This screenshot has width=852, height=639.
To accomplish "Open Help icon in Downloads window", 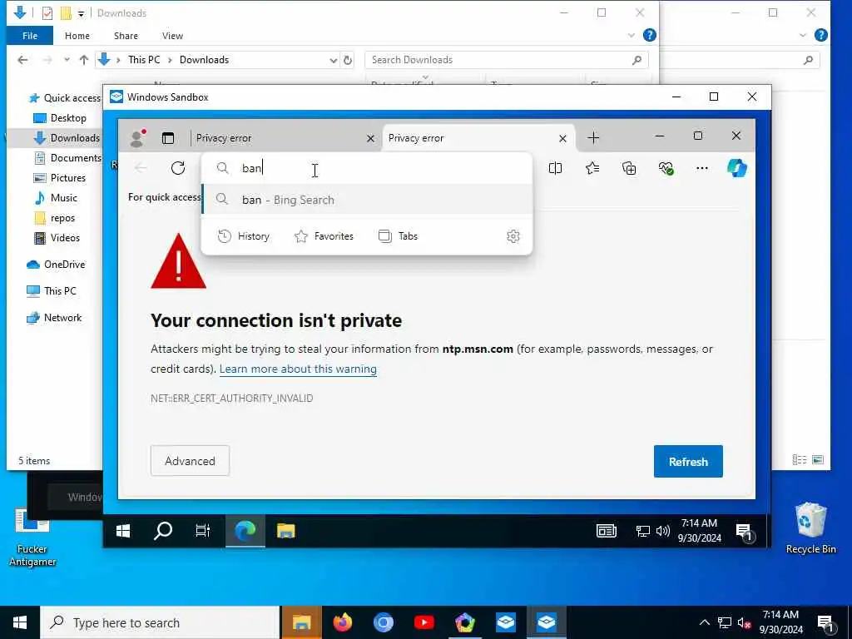I will click(649, 35).
